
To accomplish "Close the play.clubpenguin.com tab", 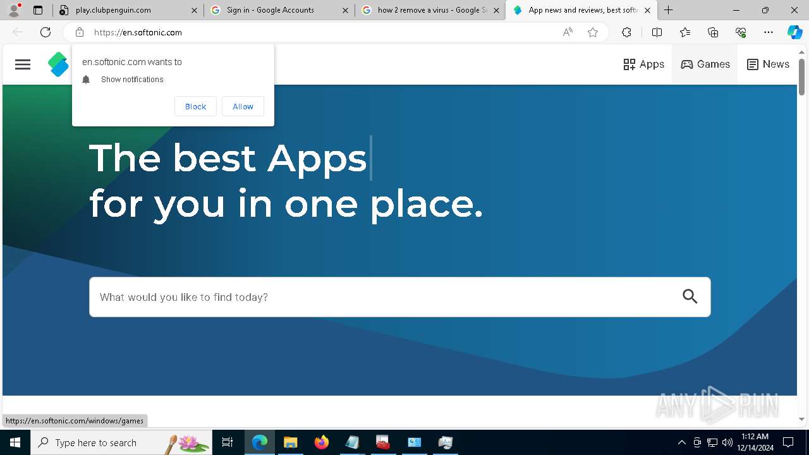I will pos(194,10).
